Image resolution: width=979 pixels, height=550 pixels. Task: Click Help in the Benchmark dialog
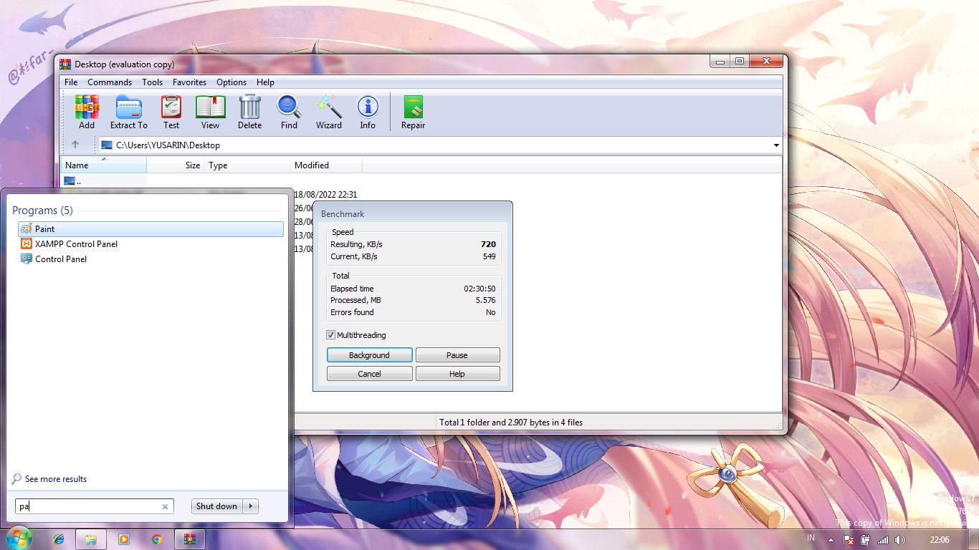457,374
